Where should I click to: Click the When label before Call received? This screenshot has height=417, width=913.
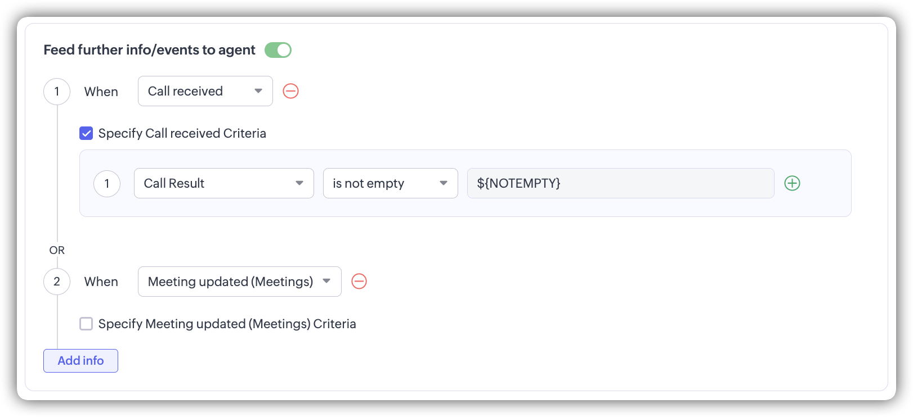click(x=101, y=92)
